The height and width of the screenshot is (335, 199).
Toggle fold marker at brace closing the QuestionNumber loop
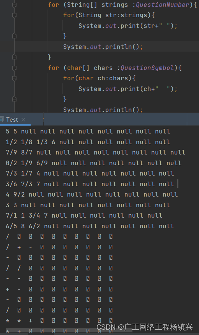(14, 57)
